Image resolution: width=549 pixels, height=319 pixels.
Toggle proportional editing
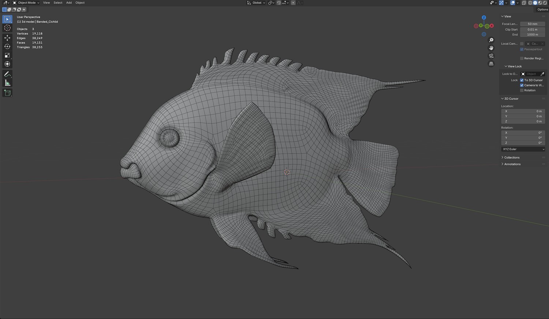tap(293, 3)
